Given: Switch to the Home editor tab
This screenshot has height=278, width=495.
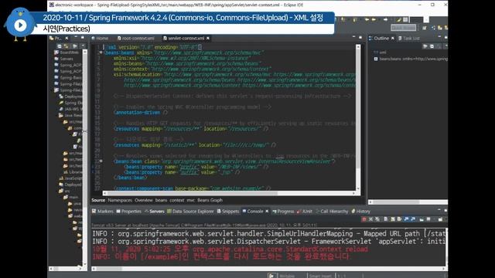Looking at the screenshot, I should click(100, 38).
